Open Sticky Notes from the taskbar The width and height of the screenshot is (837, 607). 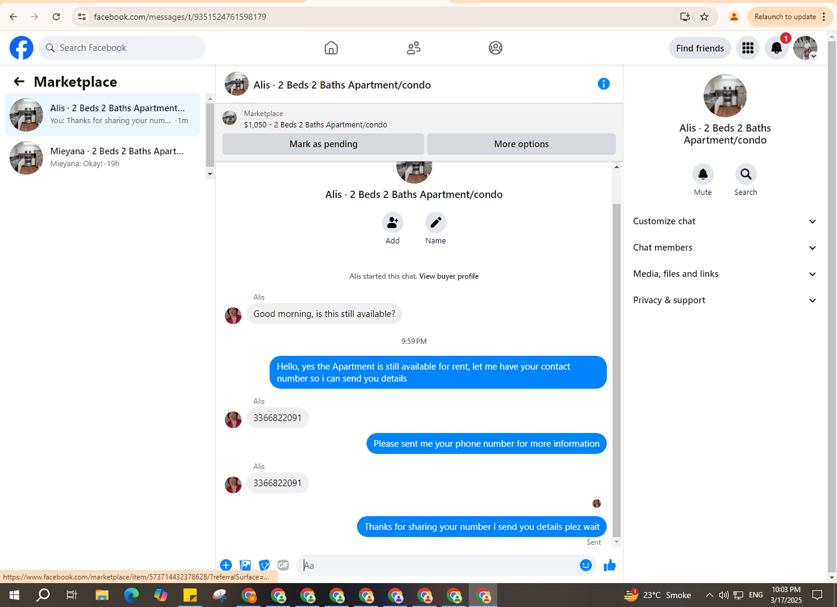tap(190, 595)
